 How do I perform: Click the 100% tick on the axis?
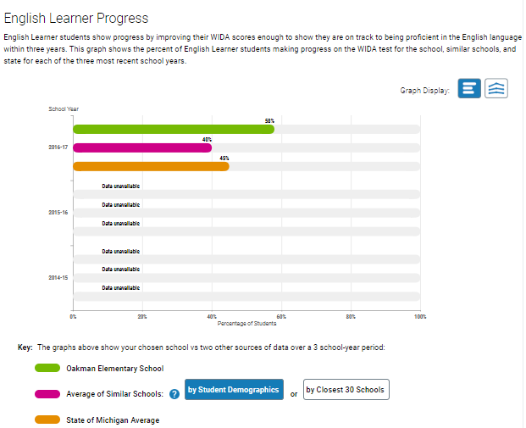click(420, 316)
